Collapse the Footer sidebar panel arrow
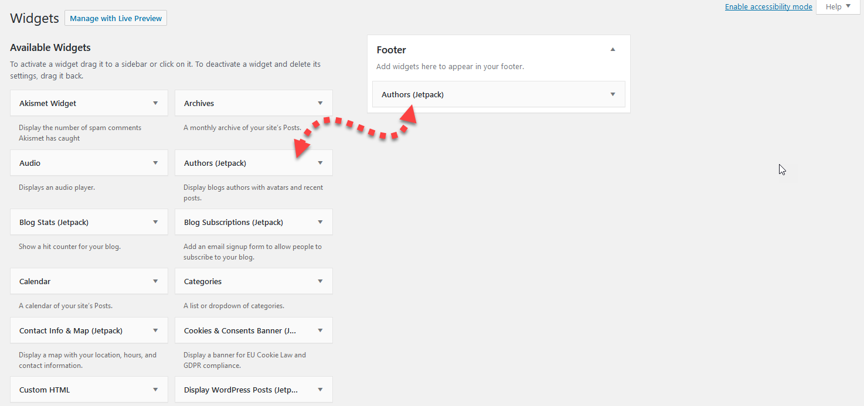Screen dimensions: 864x406 pos(613,50)
